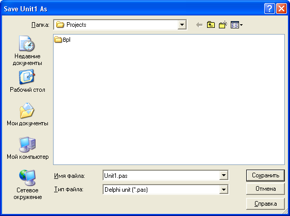Click the Справка button
290x216 pixels.
[x=265, y=204]
